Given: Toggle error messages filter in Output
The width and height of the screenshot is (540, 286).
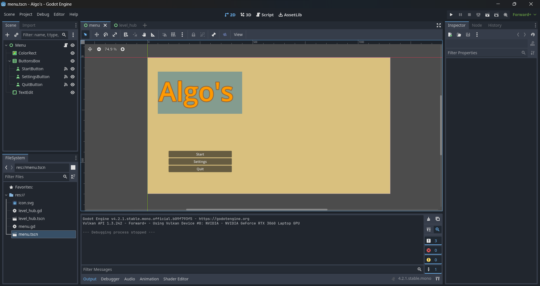Looking at the screenshot, I should 433,250.
